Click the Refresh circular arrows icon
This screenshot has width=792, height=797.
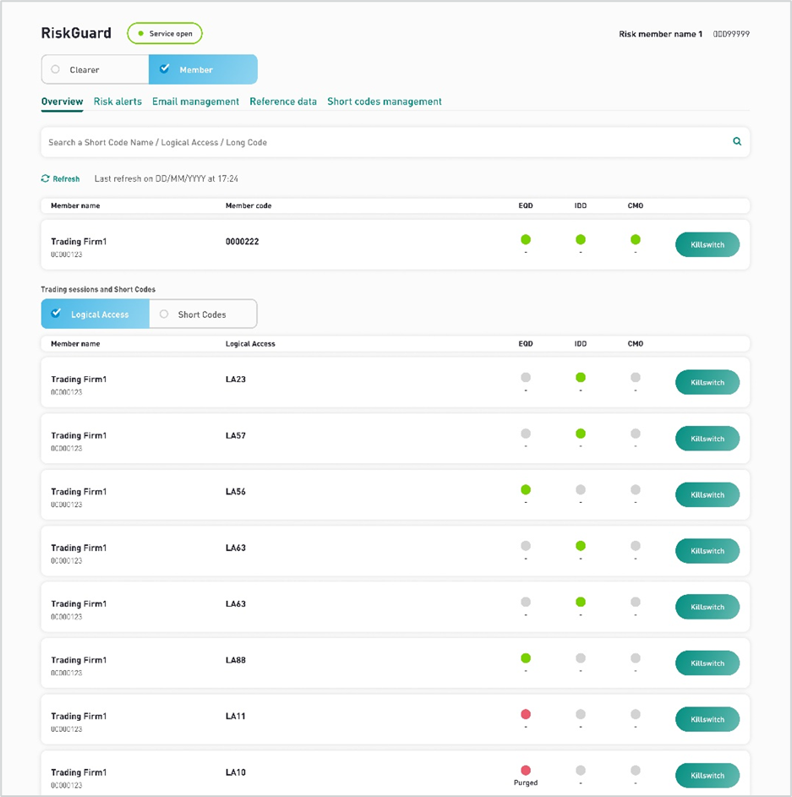46,178
